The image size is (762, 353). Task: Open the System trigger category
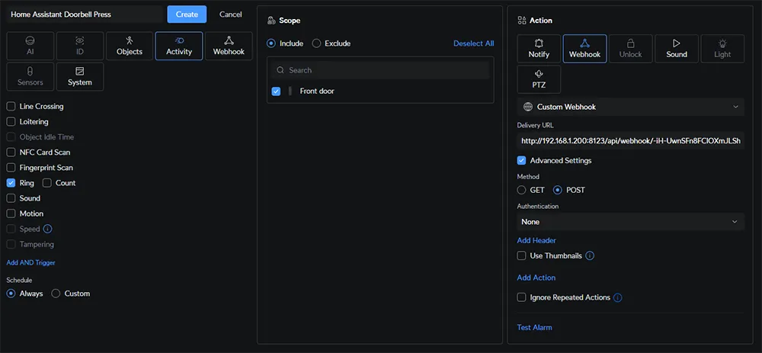79,76
